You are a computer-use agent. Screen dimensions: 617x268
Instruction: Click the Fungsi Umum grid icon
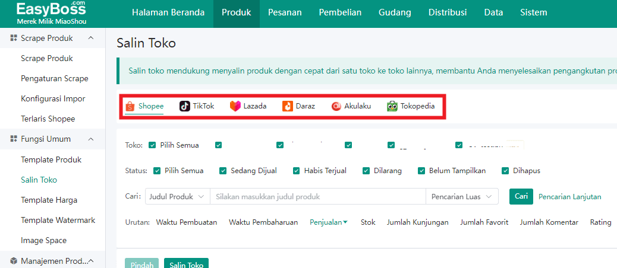pos(14,139)
